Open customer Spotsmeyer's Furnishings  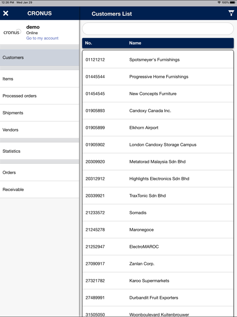point(158,59)
